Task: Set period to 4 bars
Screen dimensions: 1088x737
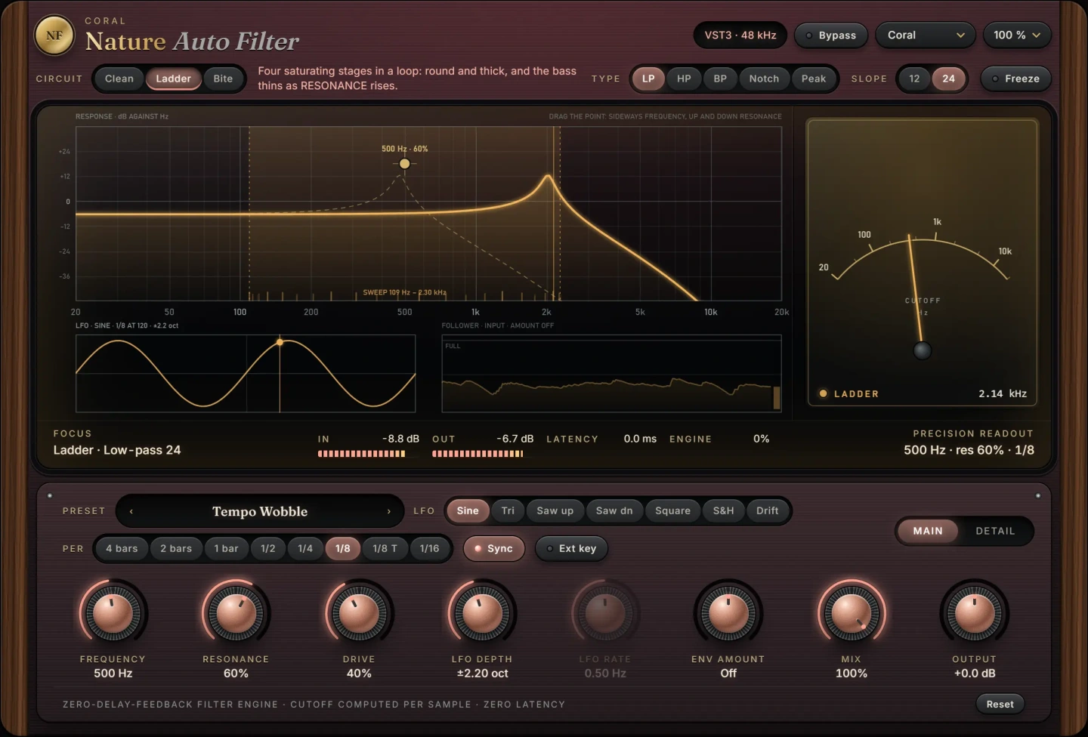Action: [x=122, y=549]
